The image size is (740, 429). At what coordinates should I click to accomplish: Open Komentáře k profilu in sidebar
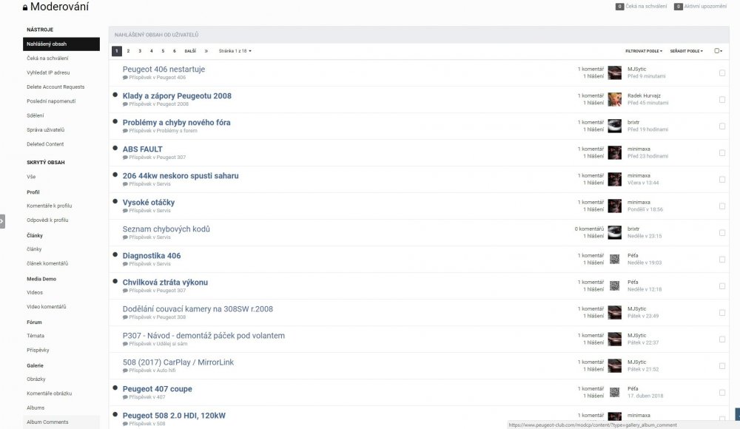coord(49,206)
